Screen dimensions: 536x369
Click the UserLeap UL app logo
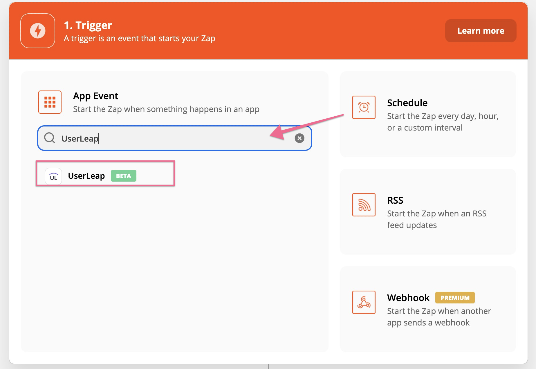[53, 176]
